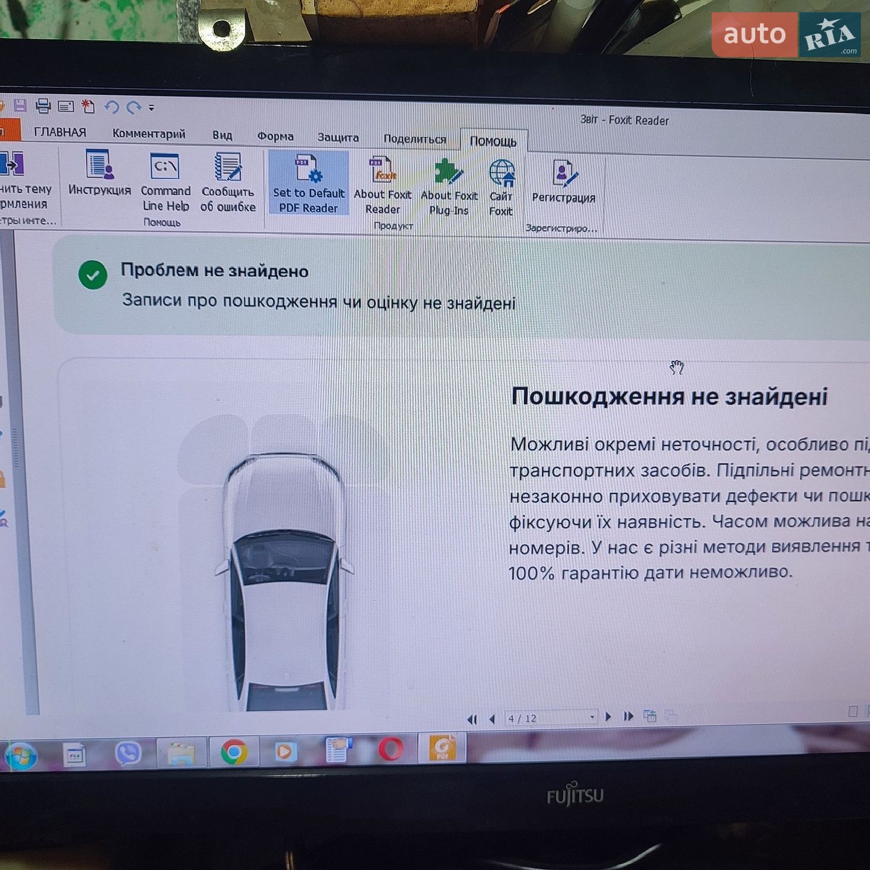The width and height of the screenshot is (870, 870).
Task: Open the media player taskbar icon
Action: pyautogui.click(x=285, y=752)
